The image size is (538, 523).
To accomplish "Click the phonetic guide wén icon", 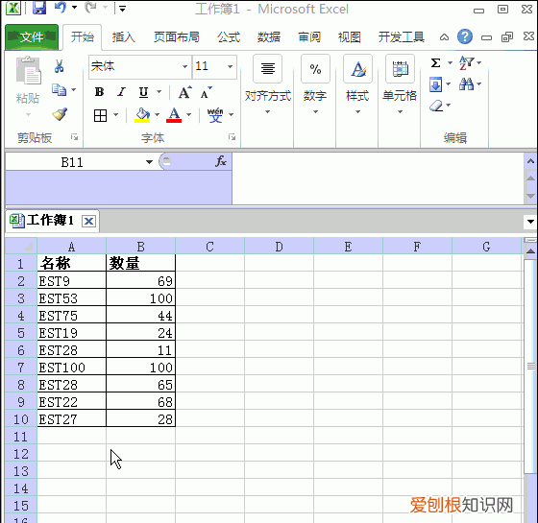I will coord(215,115).
